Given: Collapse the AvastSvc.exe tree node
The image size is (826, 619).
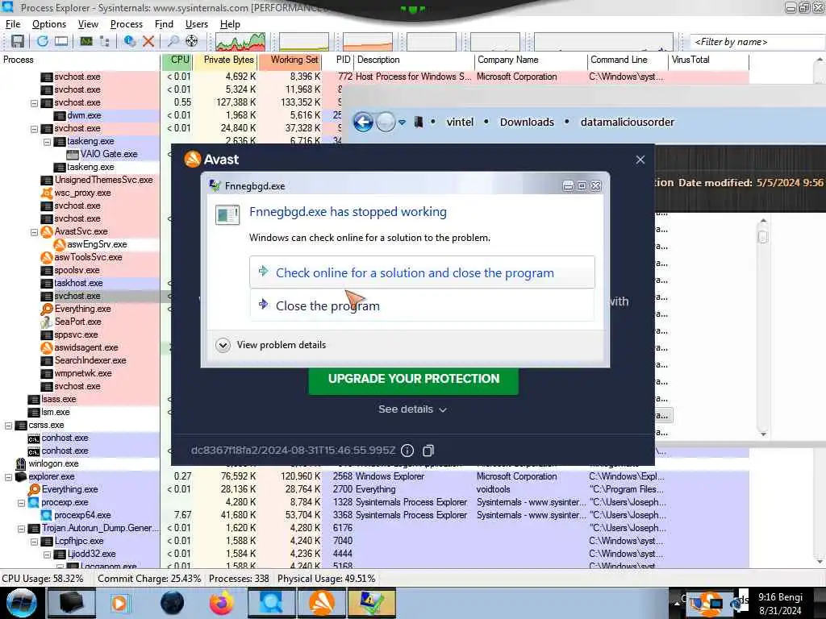Looking at the screenshot, I should pos(34,232).
